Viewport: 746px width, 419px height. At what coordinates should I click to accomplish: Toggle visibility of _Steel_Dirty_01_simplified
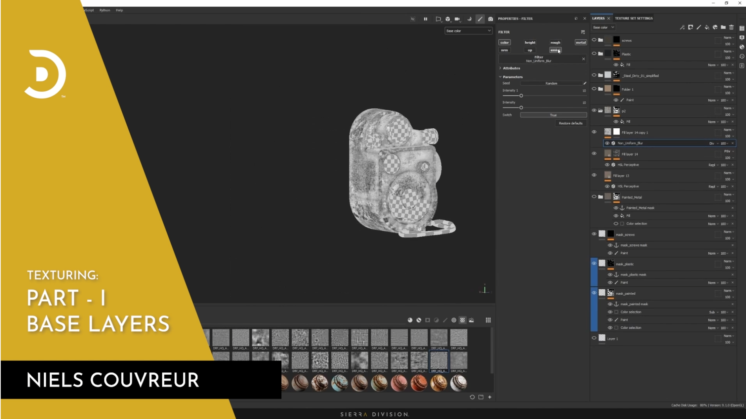(594, 75)
